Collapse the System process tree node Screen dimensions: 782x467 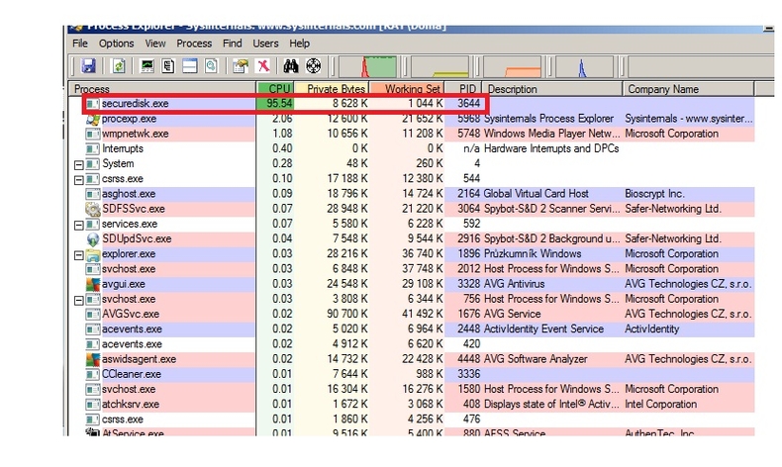point(79,164)
